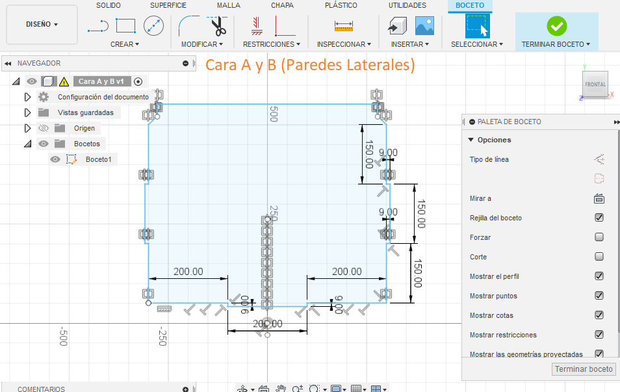This screenshot has width=620, height=392.
Task: Click the Mirar a icon
Action: tap(599, 198)
